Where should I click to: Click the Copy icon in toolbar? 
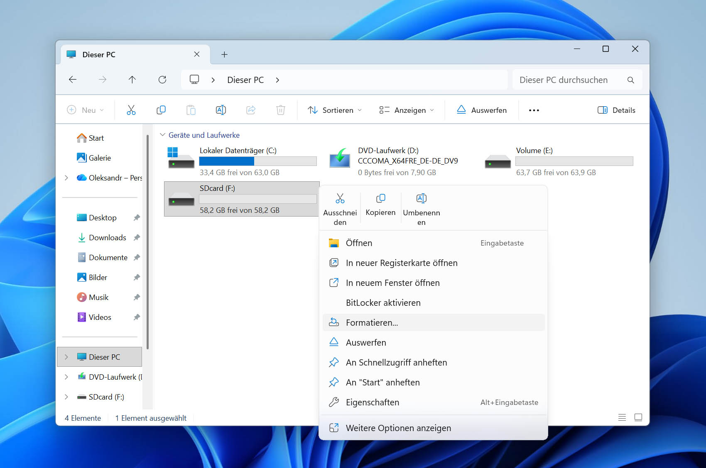point(161,110)
